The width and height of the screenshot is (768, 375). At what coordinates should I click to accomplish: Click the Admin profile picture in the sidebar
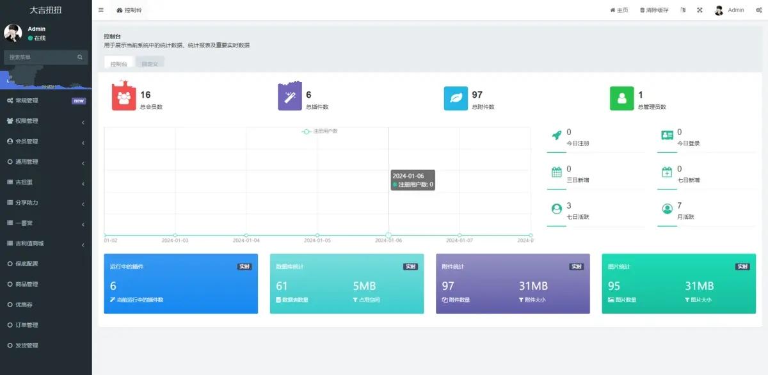pyautogui.click(x=13, y=33)
